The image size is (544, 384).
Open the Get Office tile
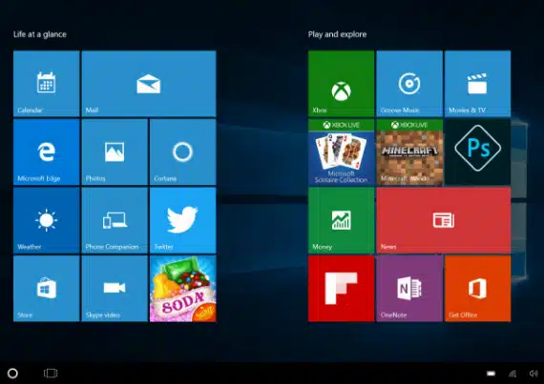(x=477, y=289)
